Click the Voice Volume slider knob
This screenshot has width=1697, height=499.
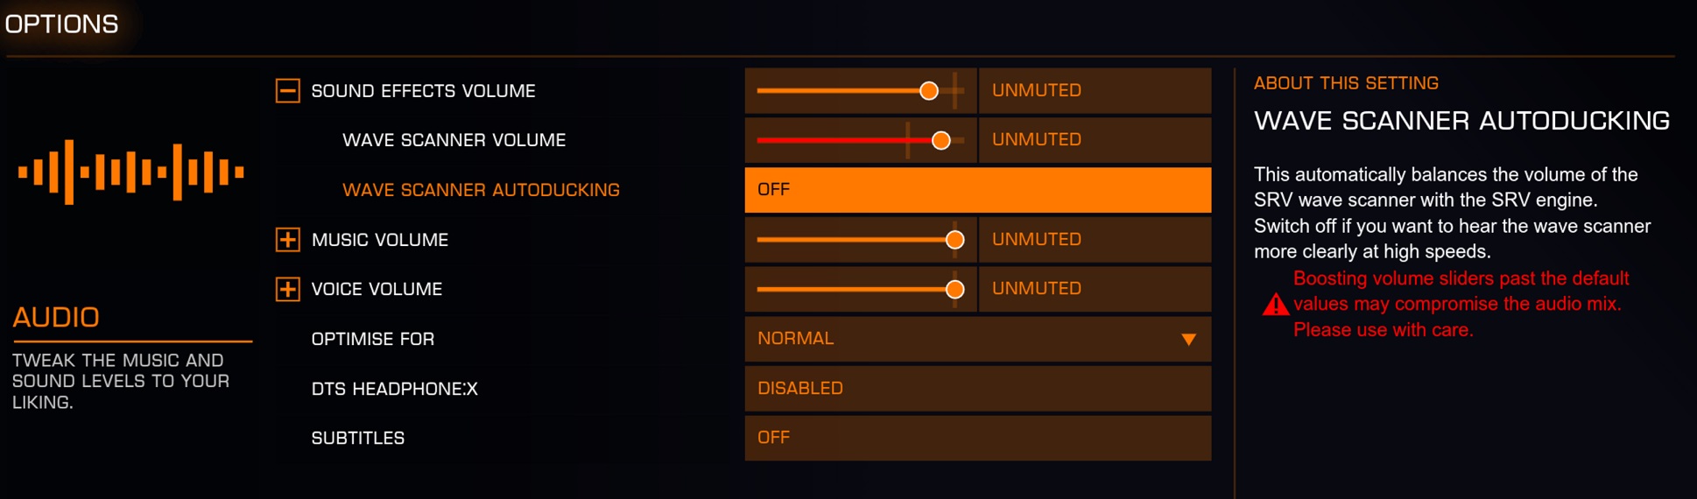click(x=955, y=289)
